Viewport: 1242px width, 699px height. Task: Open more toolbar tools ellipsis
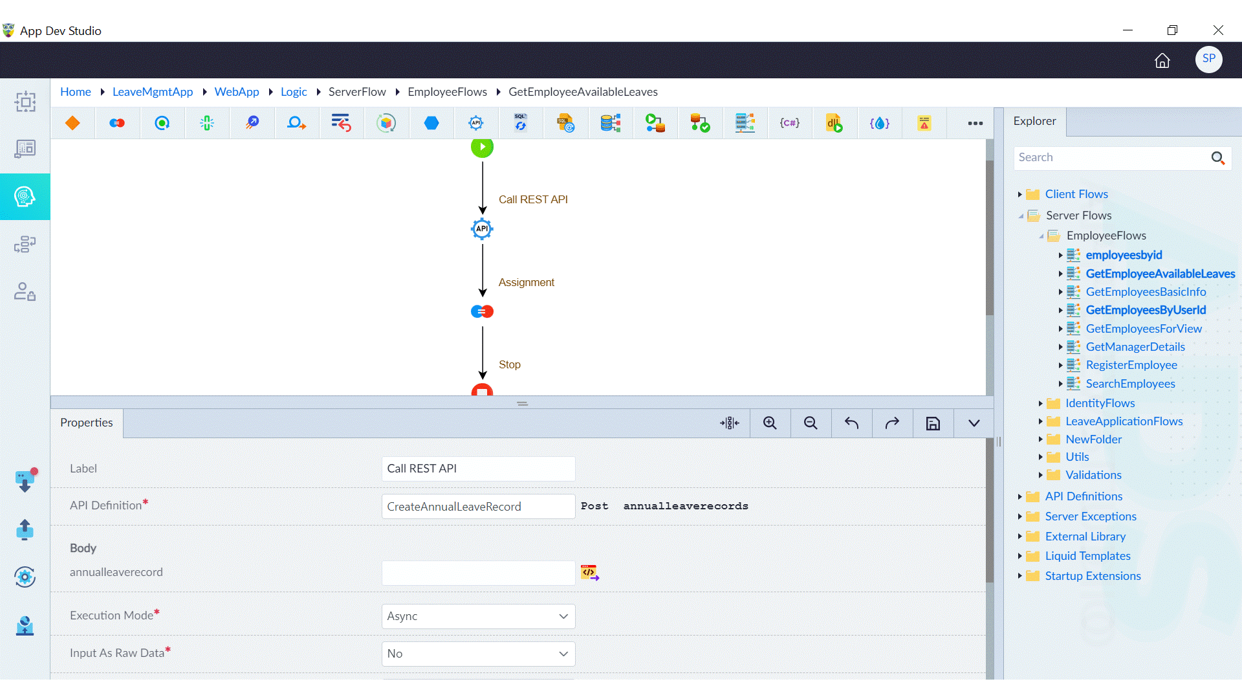point(975,123)
